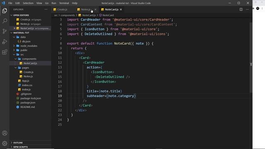Open the Extensions view

[x=5, y=52]
